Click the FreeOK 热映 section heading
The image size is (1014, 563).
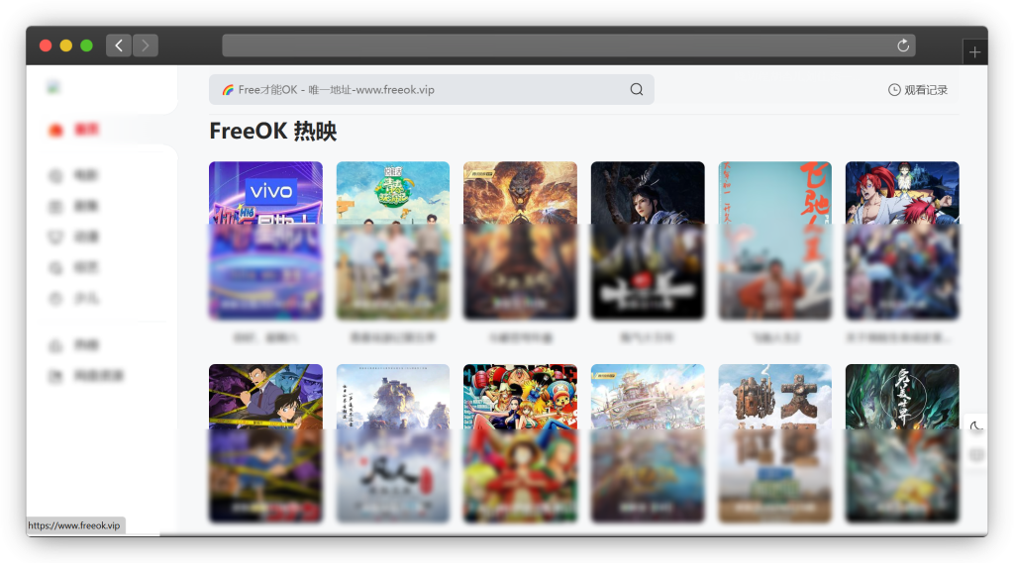tap(273, 132)
